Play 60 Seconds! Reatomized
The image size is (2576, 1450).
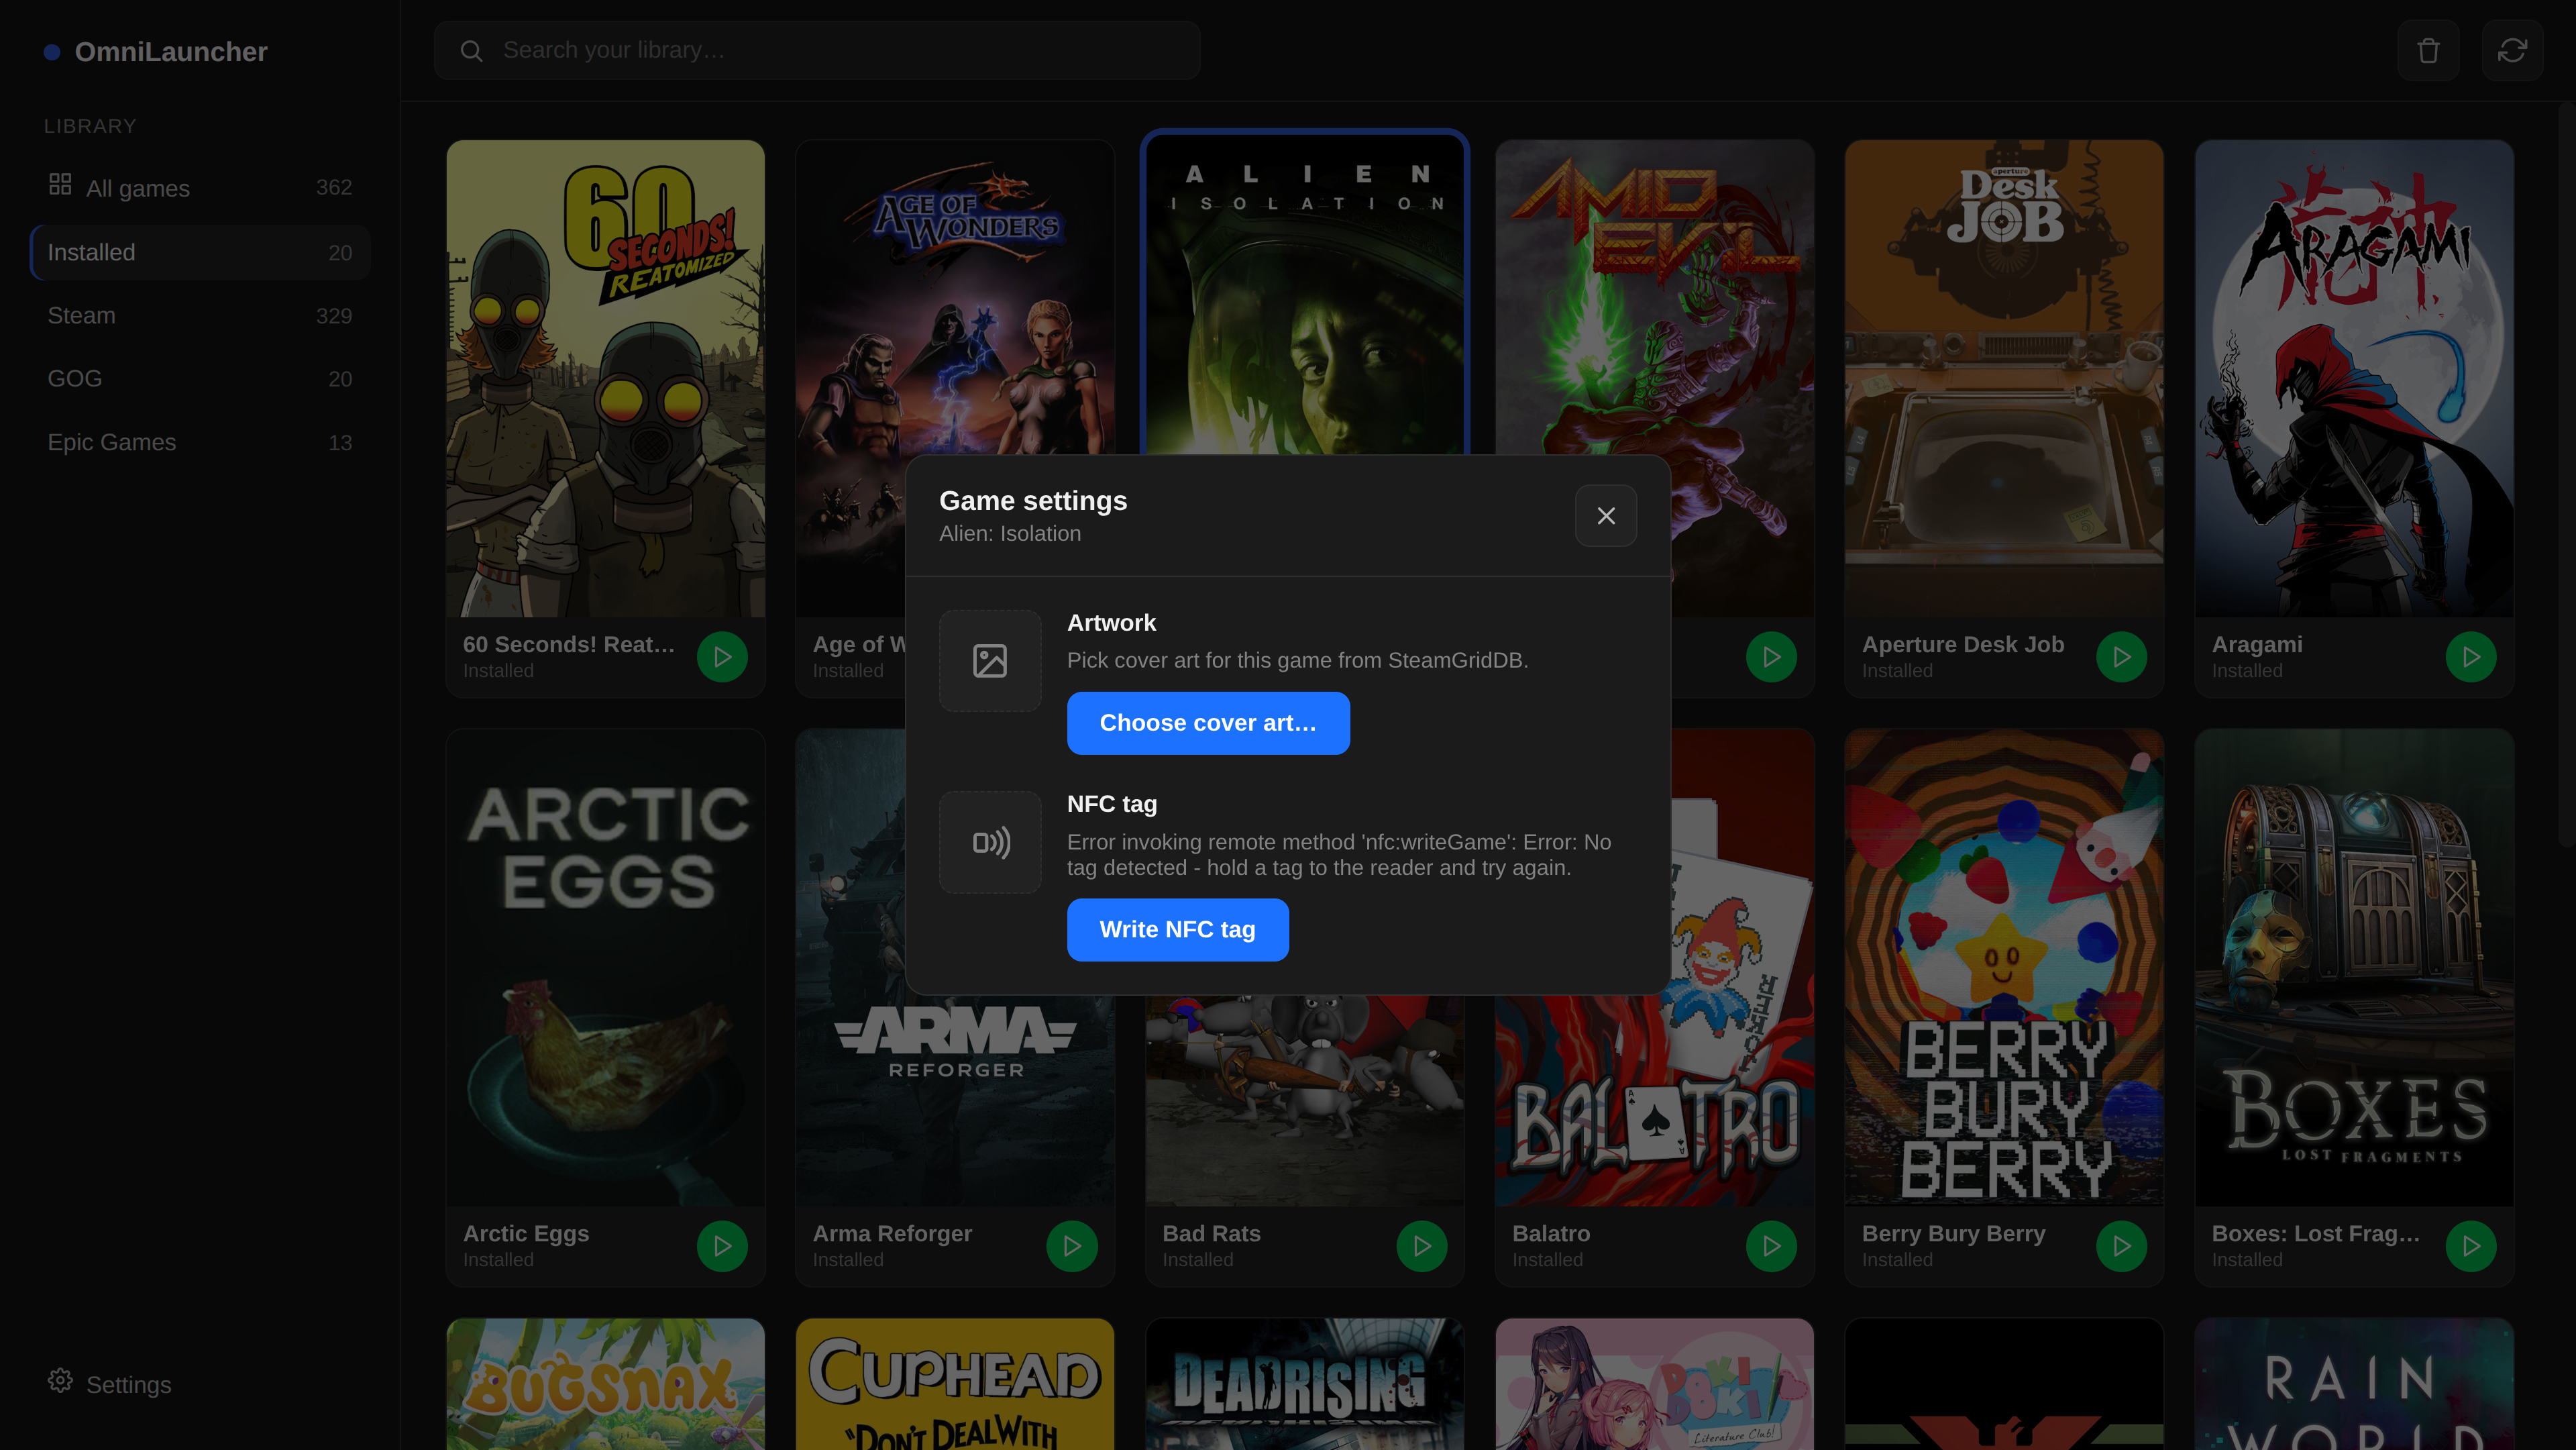click(722, 657)
